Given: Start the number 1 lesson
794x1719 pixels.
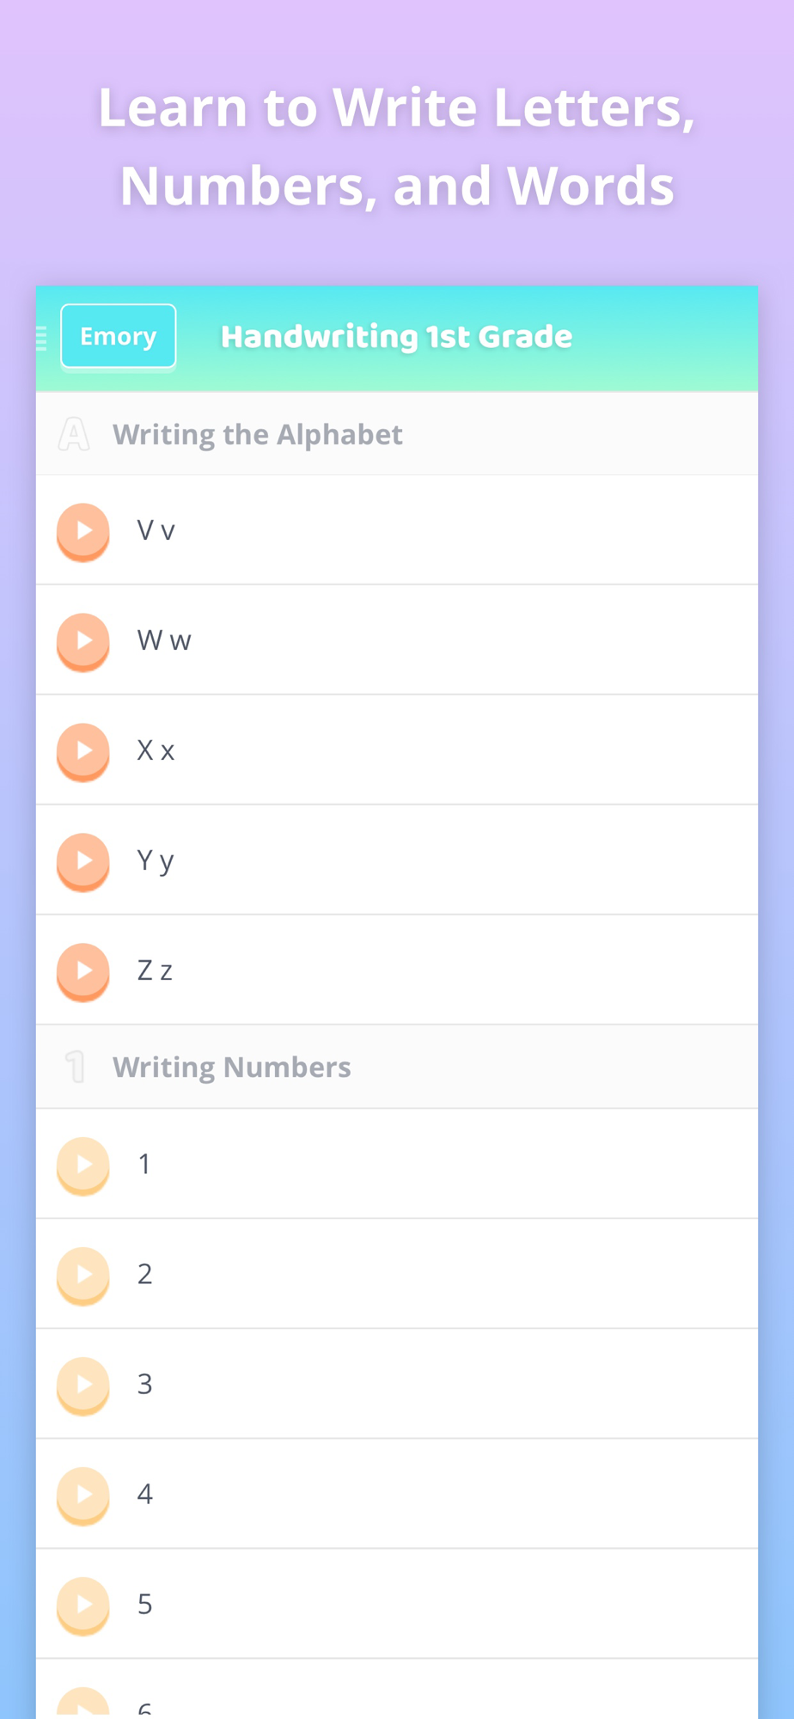Looking at the screenshot, I should coord(83,1166).
